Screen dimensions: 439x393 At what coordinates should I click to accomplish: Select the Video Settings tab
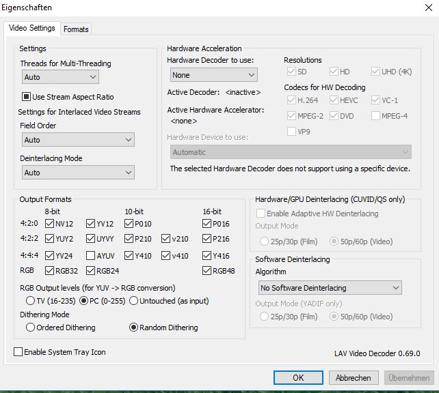pos(32,28)
